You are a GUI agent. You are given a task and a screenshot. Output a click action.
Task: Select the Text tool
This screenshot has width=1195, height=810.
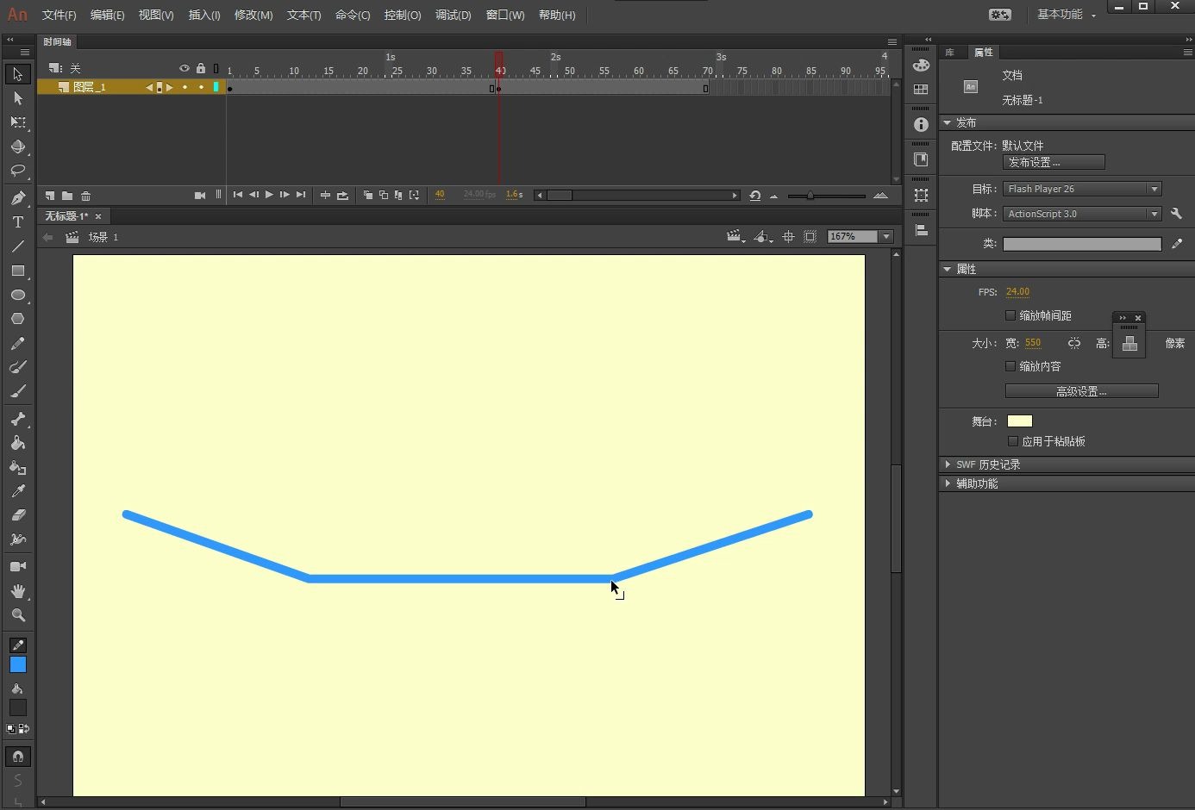(x=17, y=221)
